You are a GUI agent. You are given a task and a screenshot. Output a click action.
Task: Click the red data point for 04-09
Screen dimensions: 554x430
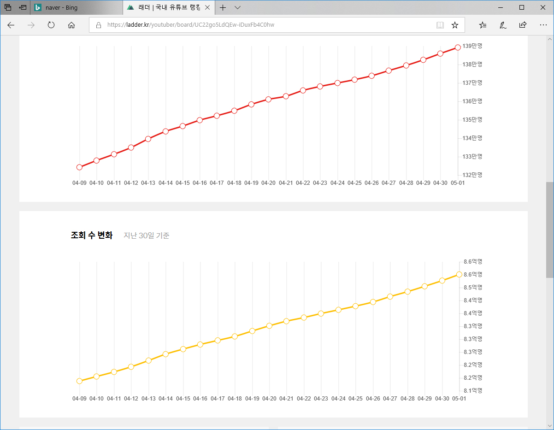(x=79, y=167)
